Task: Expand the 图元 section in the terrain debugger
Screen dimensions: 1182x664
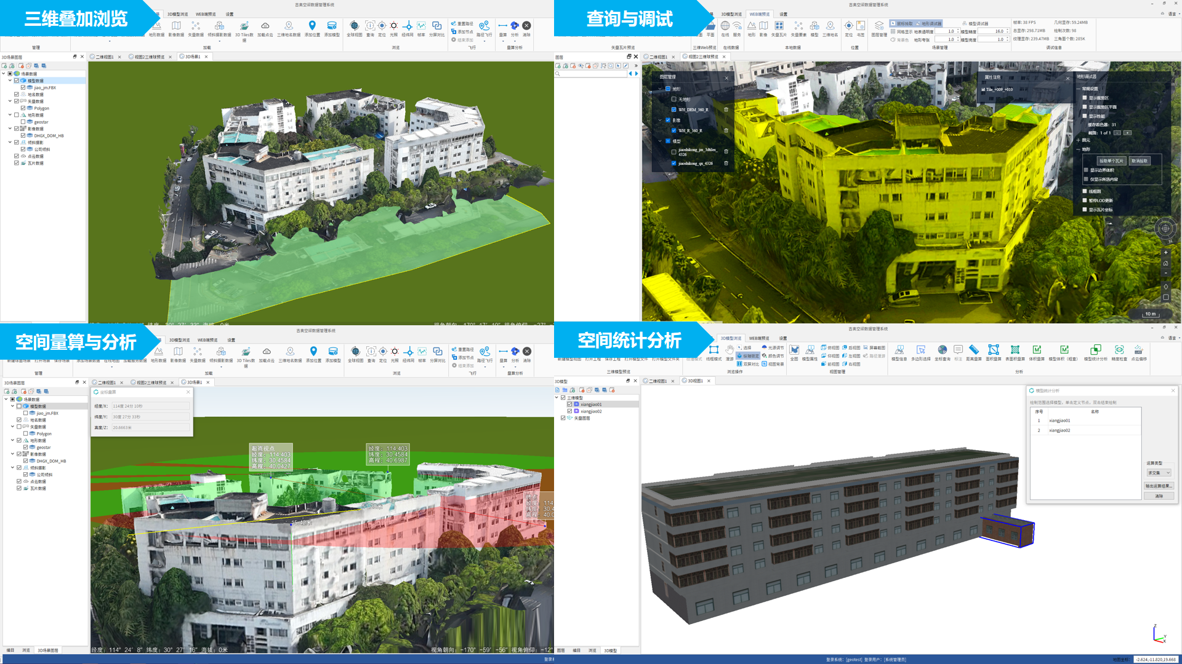Action: [x=1079, y=140]
